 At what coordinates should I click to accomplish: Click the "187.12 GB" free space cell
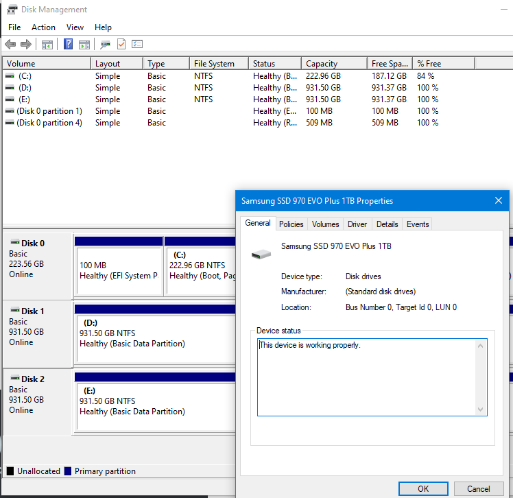click(389, 76)
